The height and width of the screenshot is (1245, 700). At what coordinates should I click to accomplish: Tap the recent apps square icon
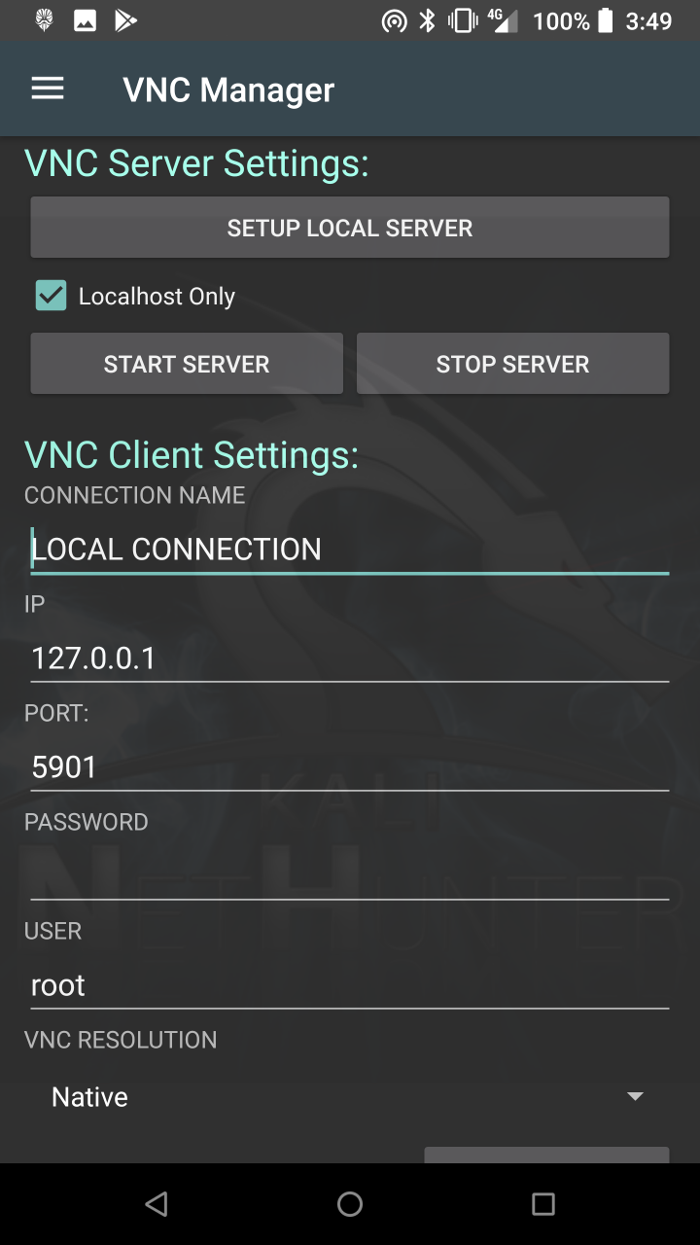click(543, 1204)
